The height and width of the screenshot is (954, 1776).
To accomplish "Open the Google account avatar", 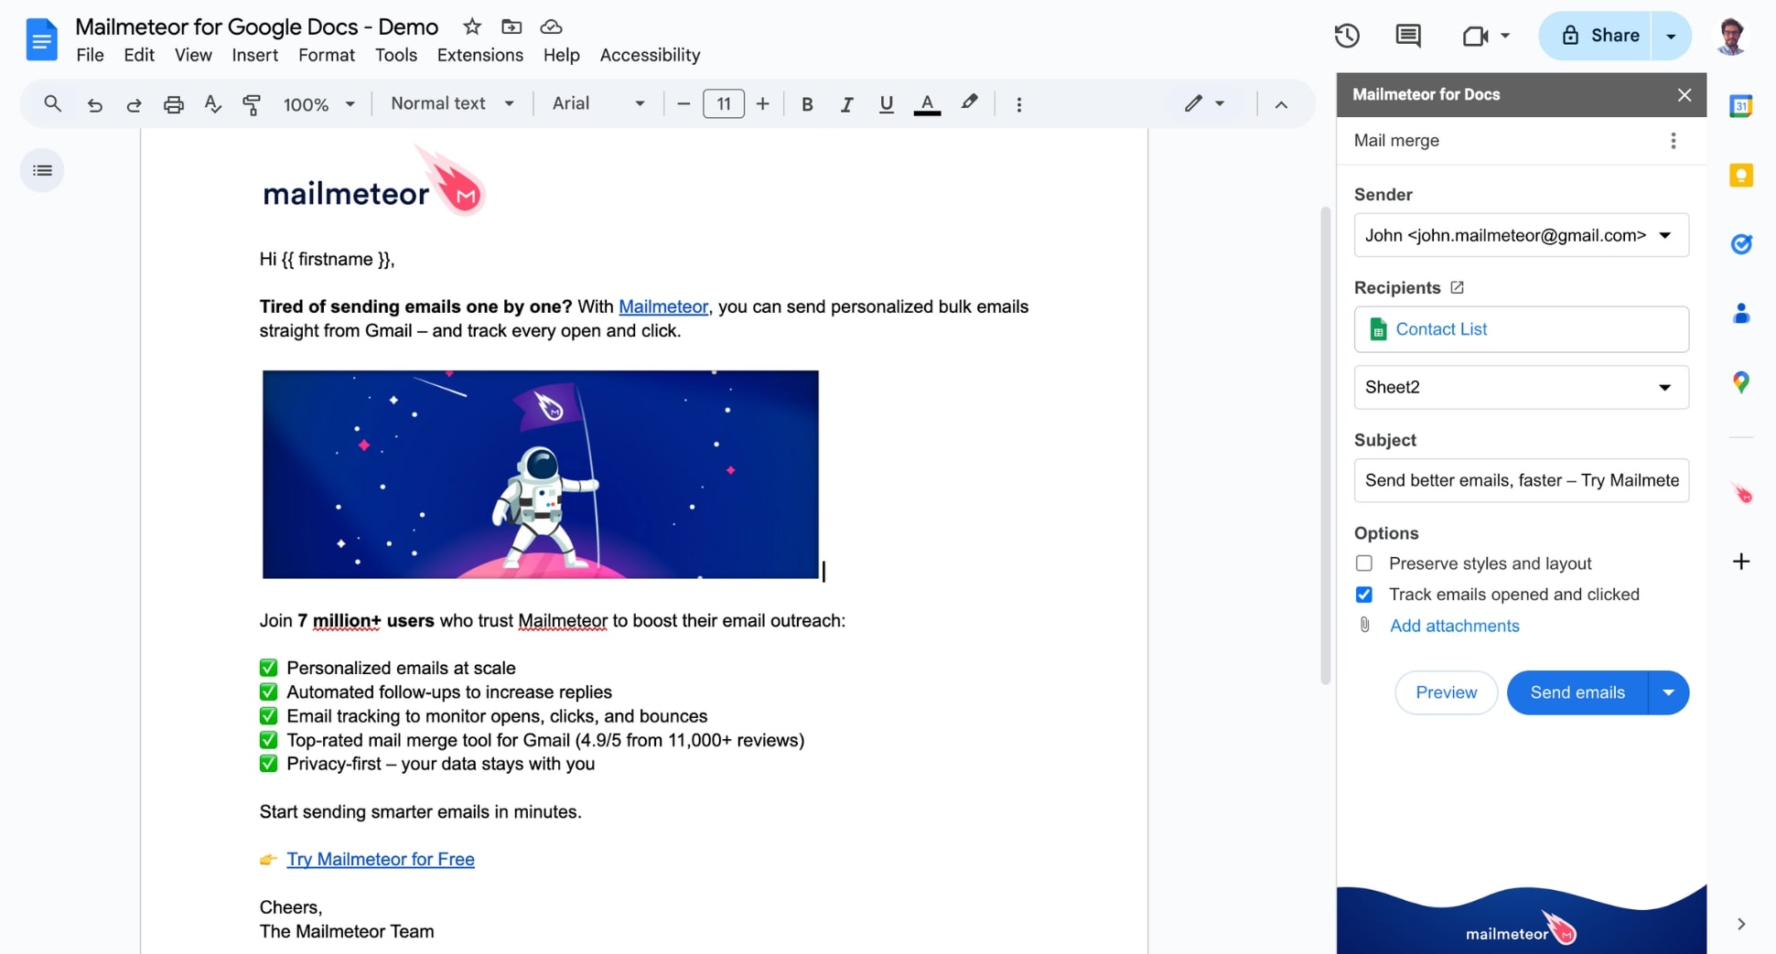I will [x=1731, y=37].
